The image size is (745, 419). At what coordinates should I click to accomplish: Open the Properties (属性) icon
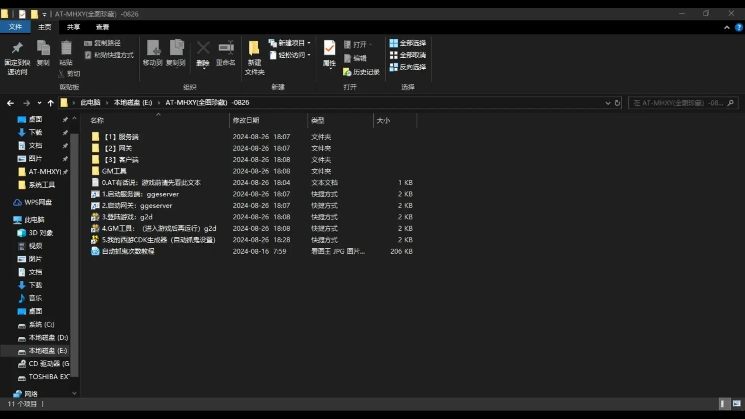pyautogui.click(x=329, y=48)
